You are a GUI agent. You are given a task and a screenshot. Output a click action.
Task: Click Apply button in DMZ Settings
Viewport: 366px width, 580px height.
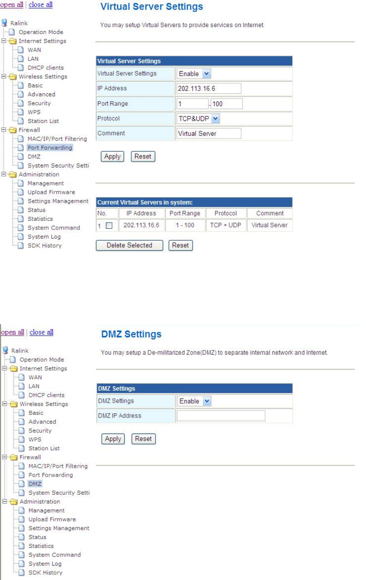point(113,439)
